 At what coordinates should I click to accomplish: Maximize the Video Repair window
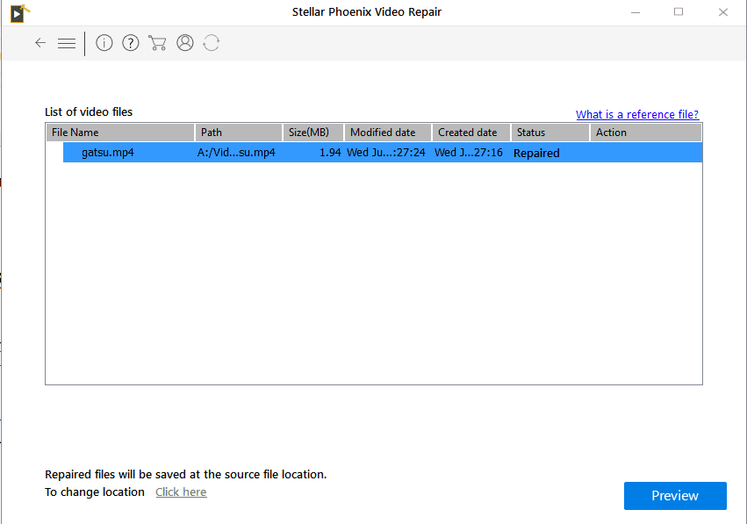click(x=679, y=12)
